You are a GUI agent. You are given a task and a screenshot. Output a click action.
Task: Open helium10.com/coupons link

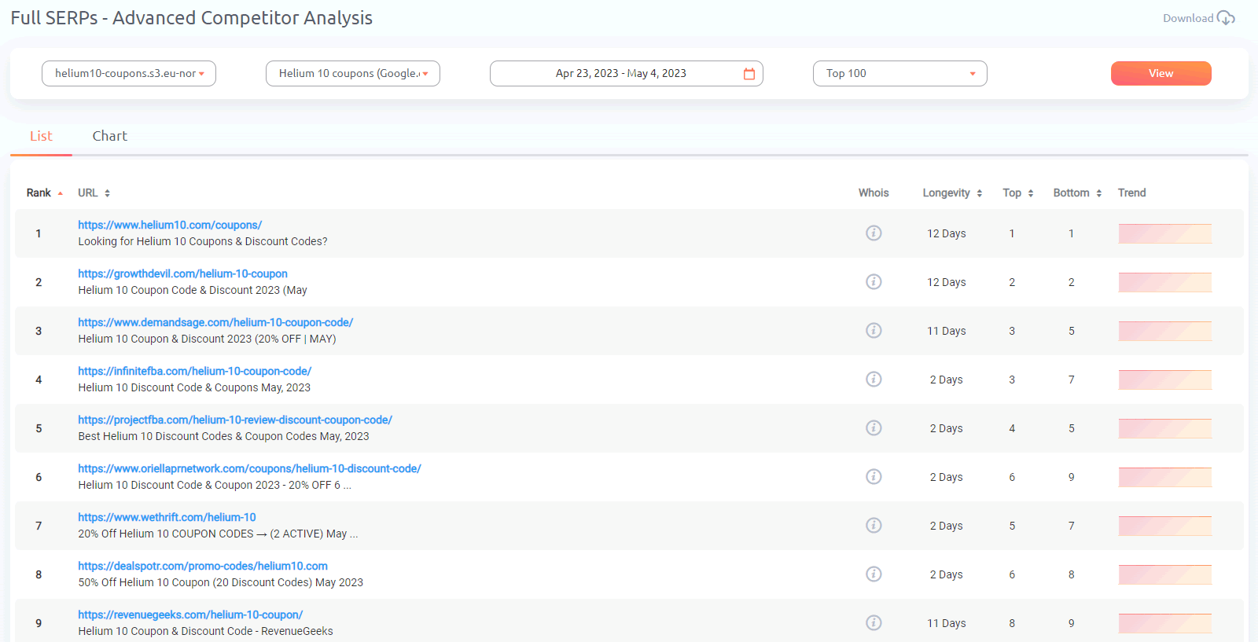(x=170, y=225)
